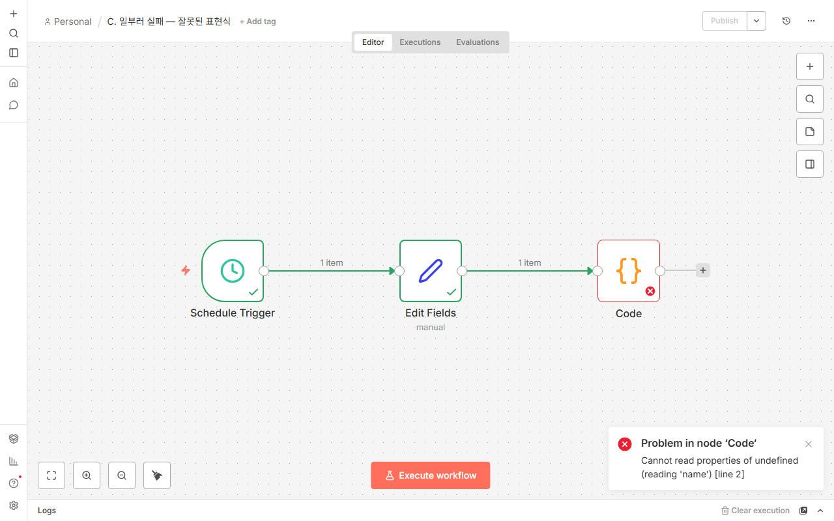Image resolution: width=834 pixels, height=521 pixels.
Task: Open the chat bubble icon in sidebar
Action: [14, 105]
